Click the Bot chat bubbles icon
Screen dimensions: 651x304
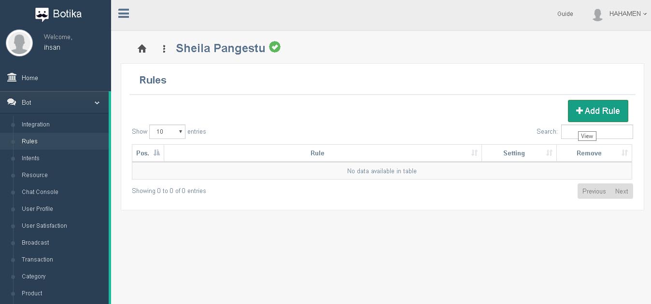(x=12, y=102)
